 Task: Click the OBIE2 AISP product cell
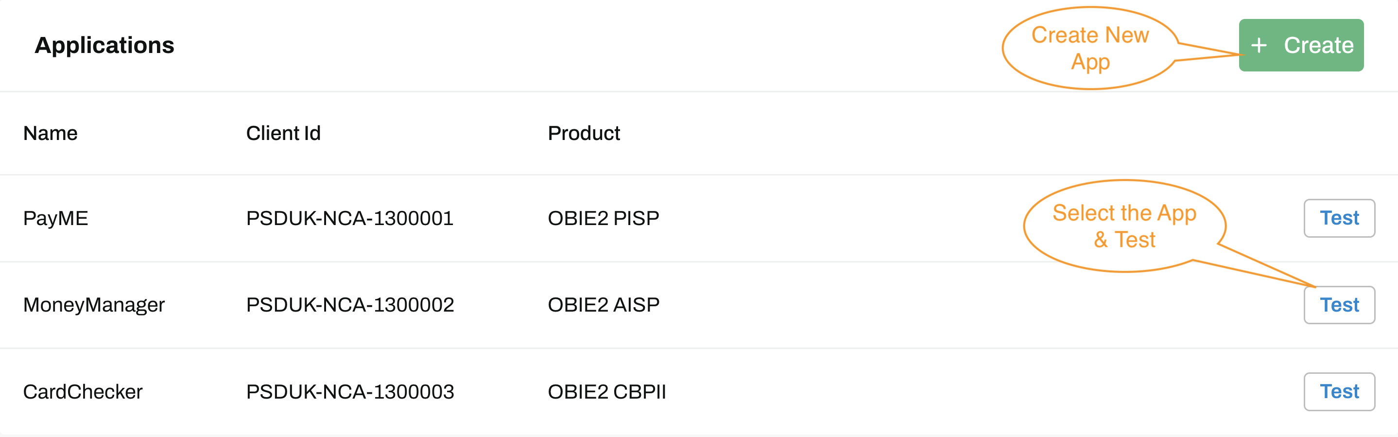pos(603,305)
